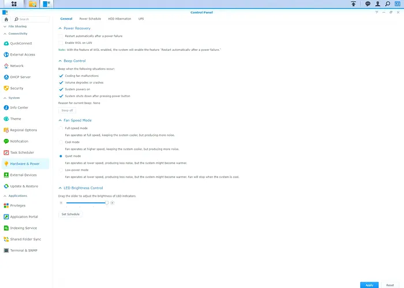Open File Station from the taskbar
Viewport: 404px width, 288px height.
point(32,4)
